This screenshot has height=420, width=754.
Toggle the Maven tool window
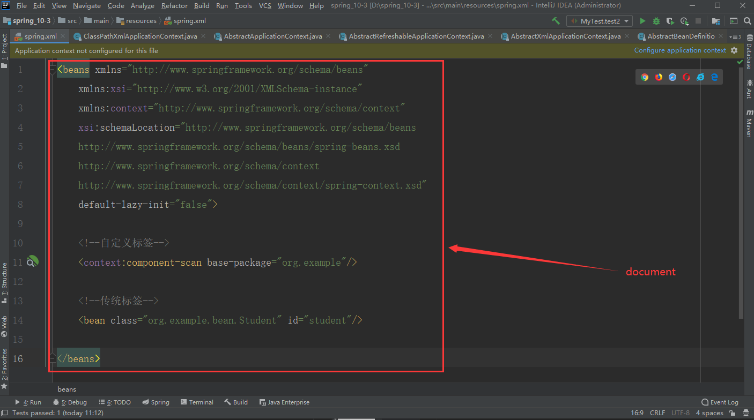pos(749,123)
